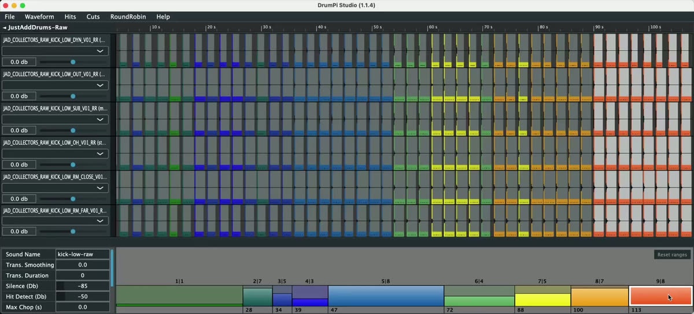Click the KICK_LOW_SUB 0.0 db field
Viewport: 694px width, 314px height.
pyautogui.click(x=19, y=130)
